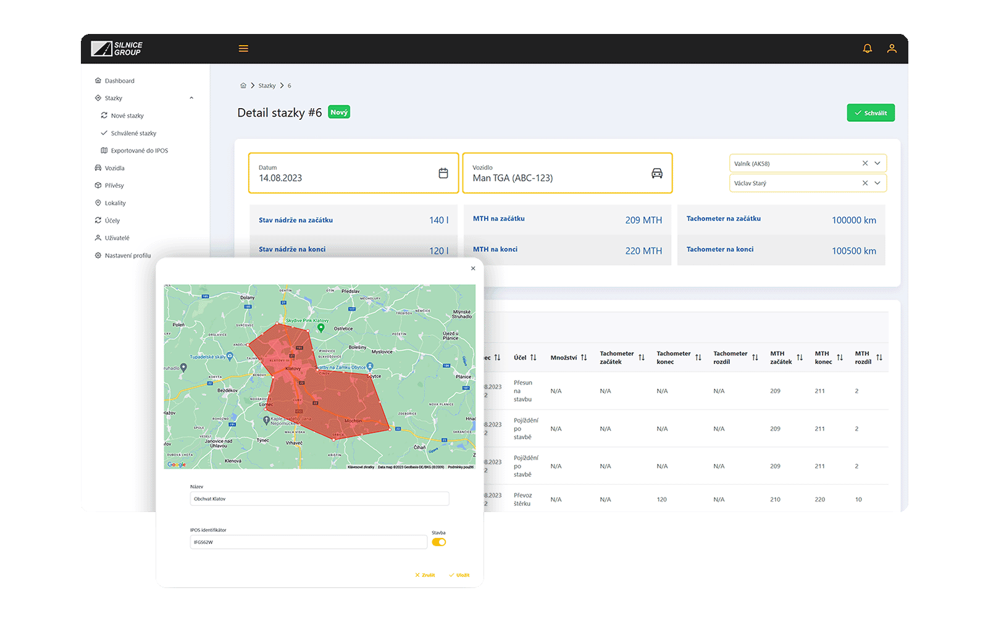Click MTH na konci value 220 MTH
This screenshot has width=988, height=622.
[x=643, y=251]
